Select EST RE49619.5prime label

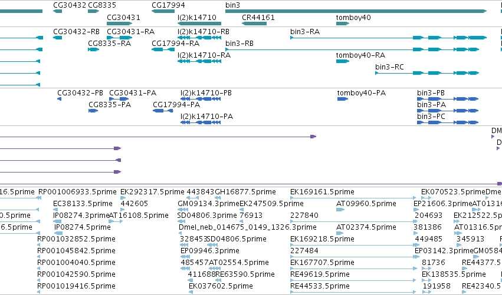tap(320, 274)
